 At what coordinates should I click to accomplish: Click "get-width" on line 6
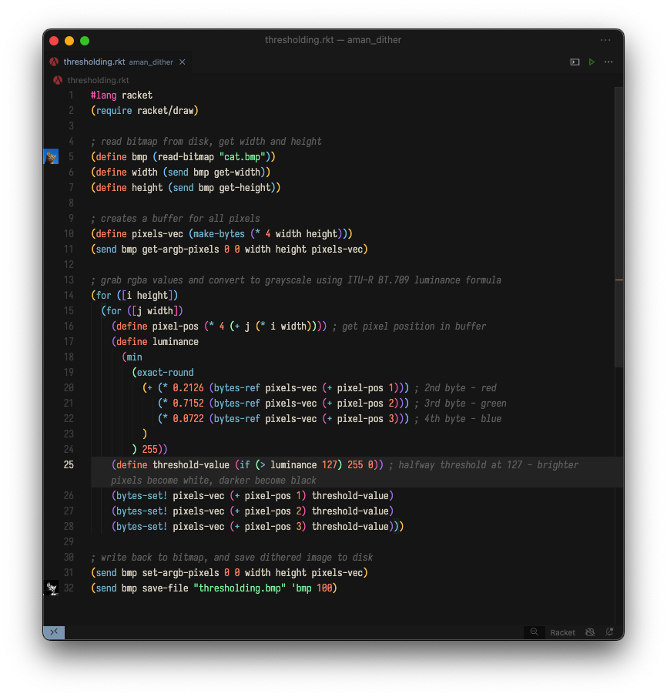237,173
